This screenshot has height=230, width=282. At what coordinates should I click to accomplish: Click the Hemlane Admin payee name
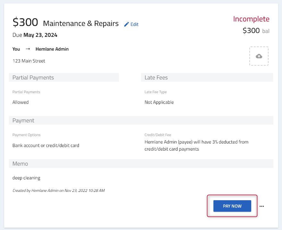click(x=52, y=49)
